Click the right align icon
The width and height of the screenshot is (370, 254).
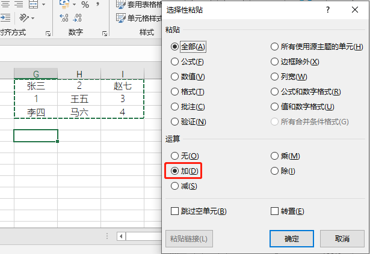point(19,4)
